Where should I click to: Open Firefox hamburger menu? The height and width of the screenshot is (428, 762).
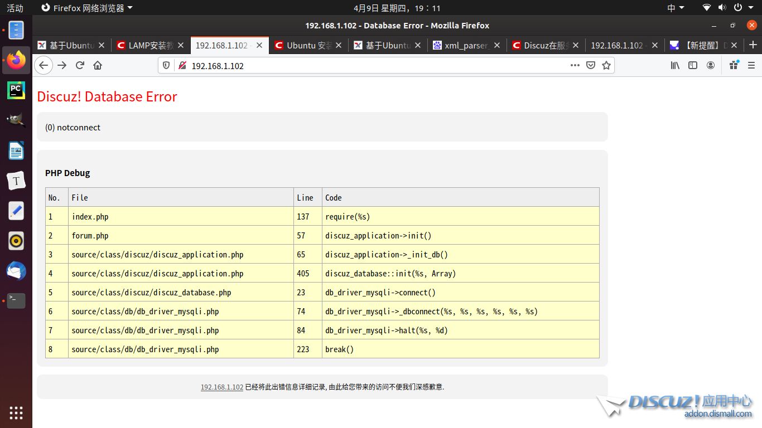pyautogui.click(x=751, y=65)
